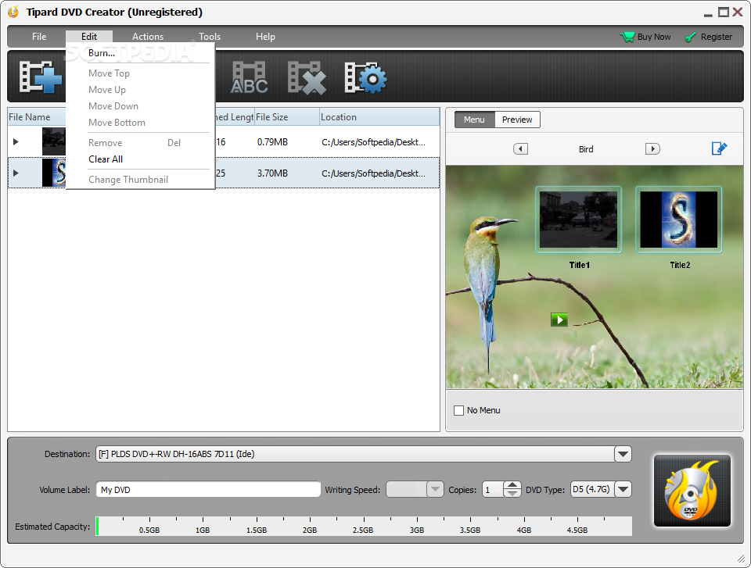The width and height of the screenshot is (751, 568).
Task: Click Move Bottom menu entry
Action: click(140, 123)
